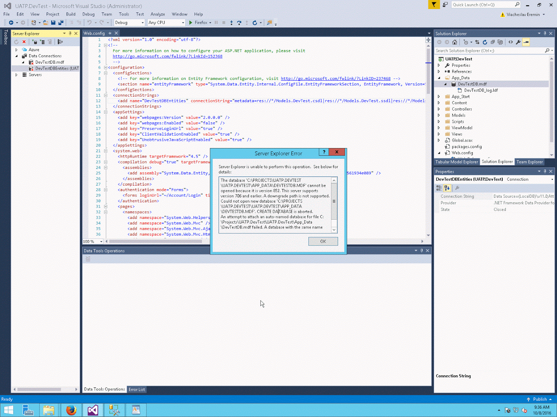Viewport: 557px width, 417px height.
Task: Expand the Models folder in Solution Explorer
Action: click(x=439, y=116)
